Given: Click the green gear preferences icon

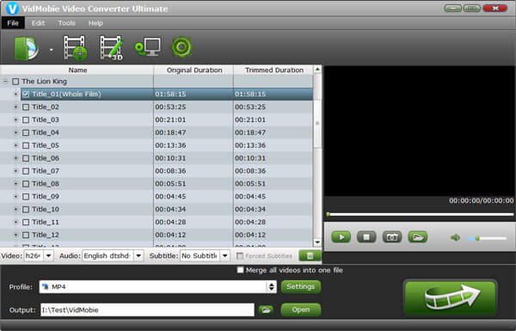Looking at the screenshot, I should 181,47.
